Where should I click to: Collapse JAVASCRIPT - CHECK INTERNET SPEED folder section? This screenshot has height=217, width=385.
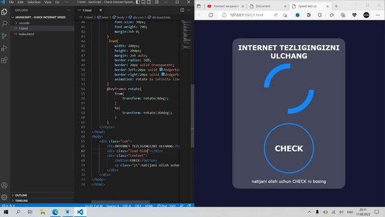[42, 17]
